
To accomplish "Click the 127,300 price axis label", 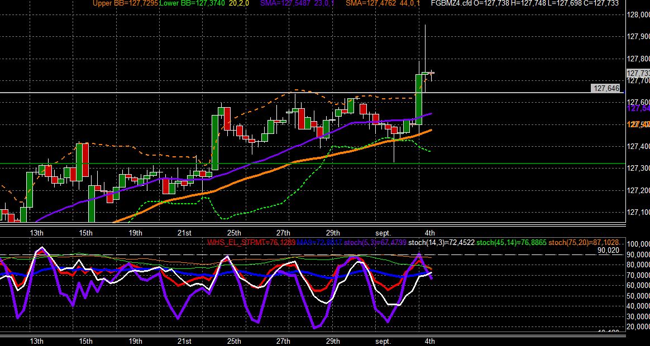I will coord(638,168).
